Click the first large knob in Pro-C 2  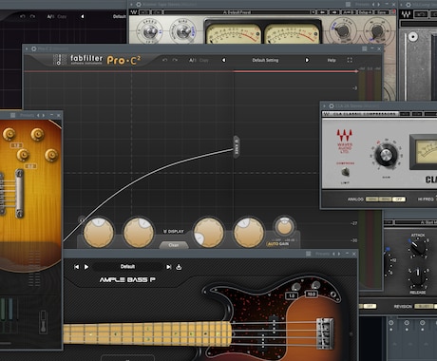(99, 233)
